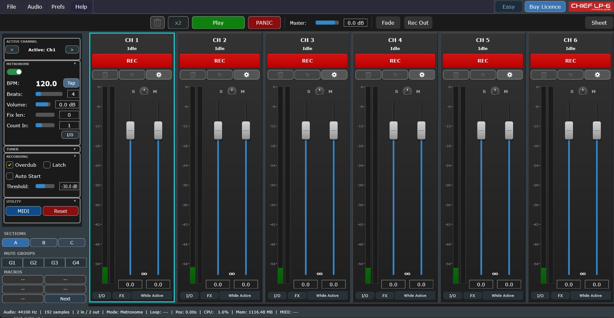Clear CH 3 with its trash icon
Viewport: 614px width, 318px height.
pos(281,75)
